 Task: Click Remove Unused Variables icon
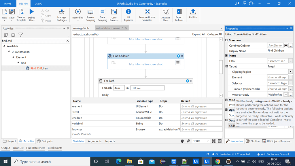point(147,14)
